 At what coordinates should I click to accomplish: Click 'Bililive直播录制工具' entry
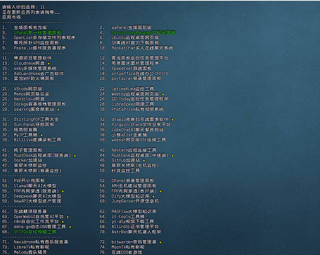click(37, 140)
